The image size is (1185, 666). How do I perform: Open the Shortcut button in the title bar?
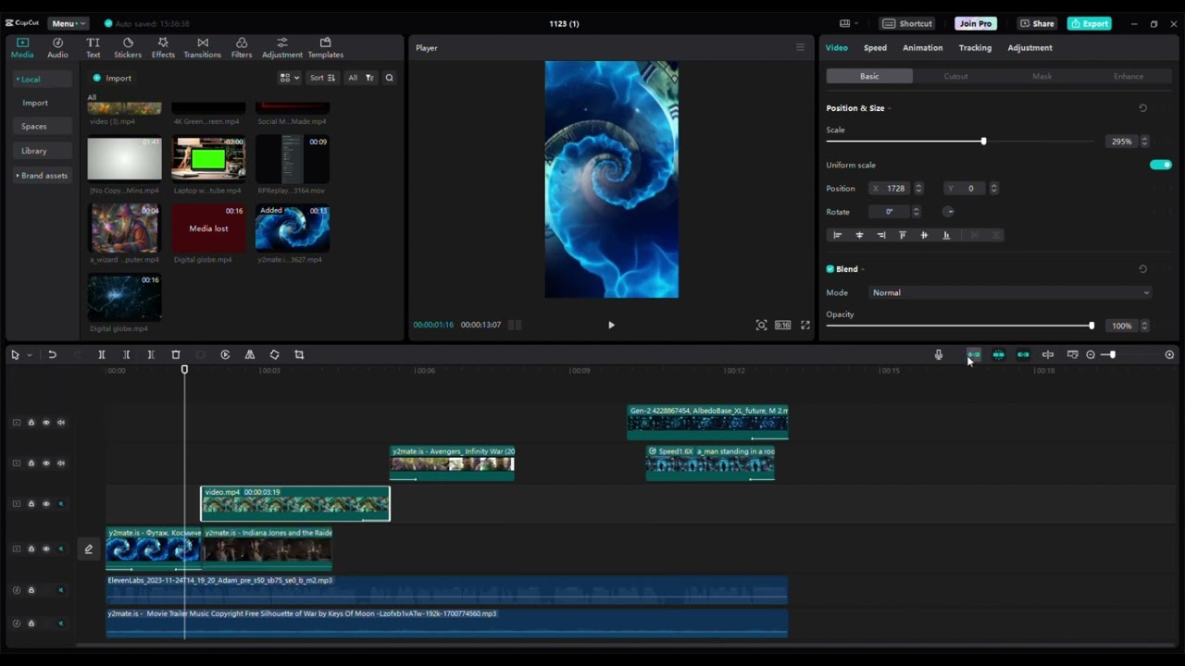(x=907, y=23)
